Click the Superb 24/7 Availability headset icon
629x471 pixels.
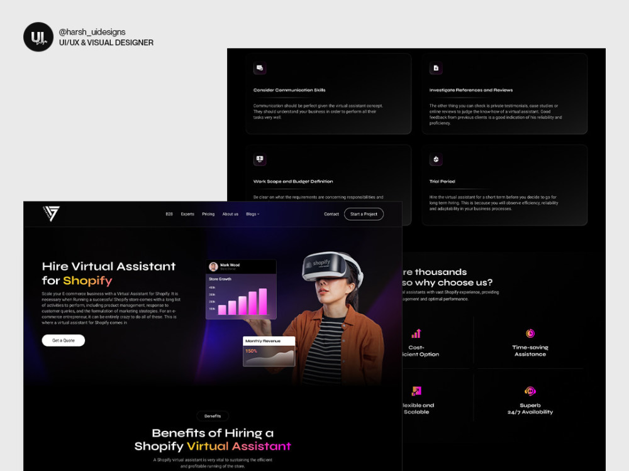point(530,391)
